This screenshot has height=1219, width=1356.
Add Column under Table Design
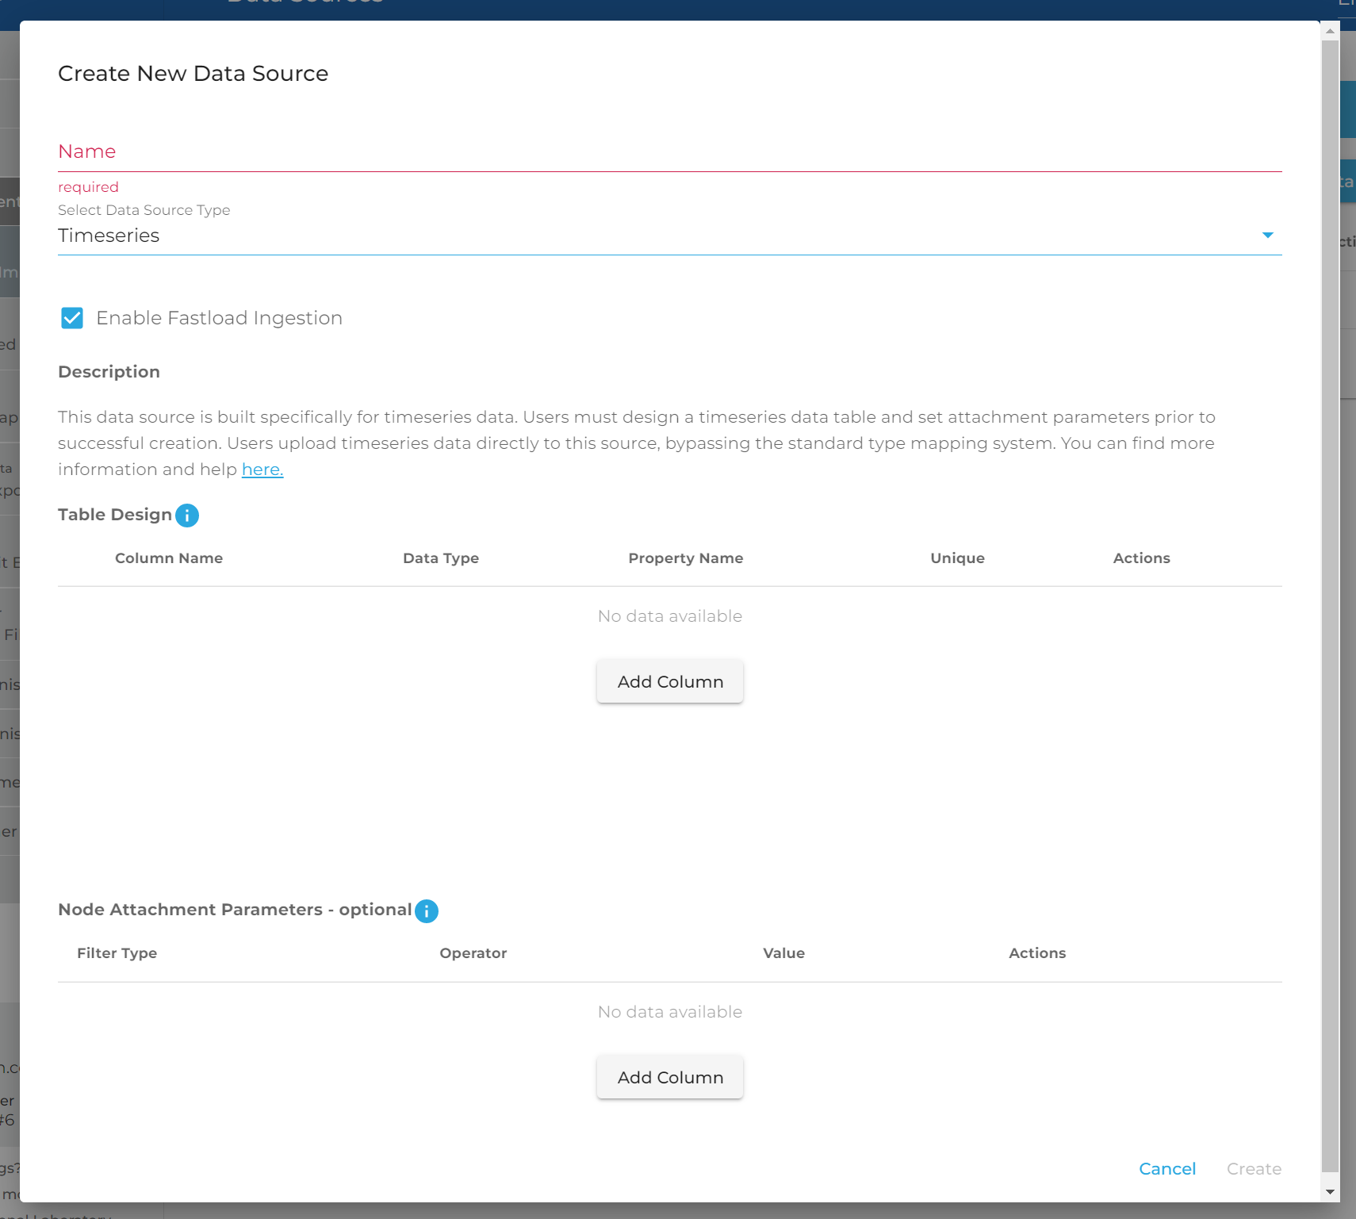click(670, 681)
